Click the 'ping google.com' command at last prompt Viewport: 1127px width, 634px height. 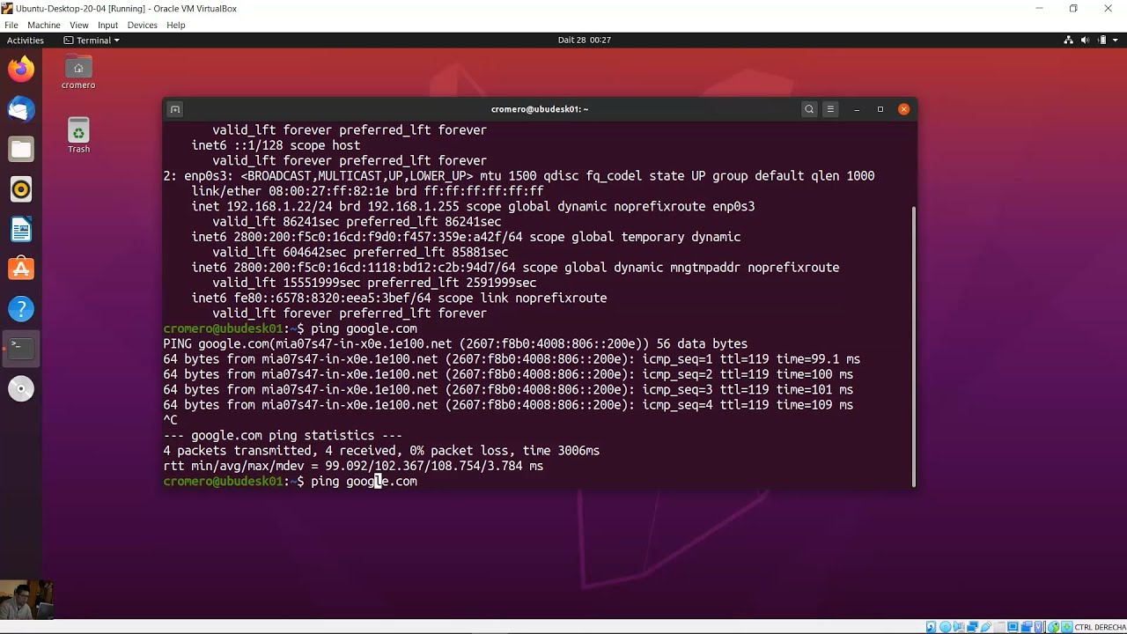(x=364, y=482)
